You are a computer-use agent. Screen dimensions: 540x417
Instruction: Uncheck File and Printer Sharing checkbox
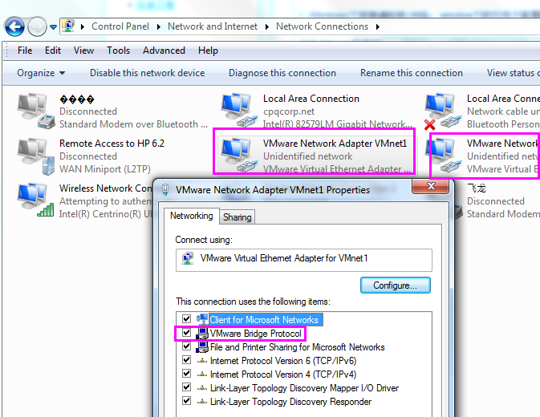pyautogui.click(x=186, y=346)
